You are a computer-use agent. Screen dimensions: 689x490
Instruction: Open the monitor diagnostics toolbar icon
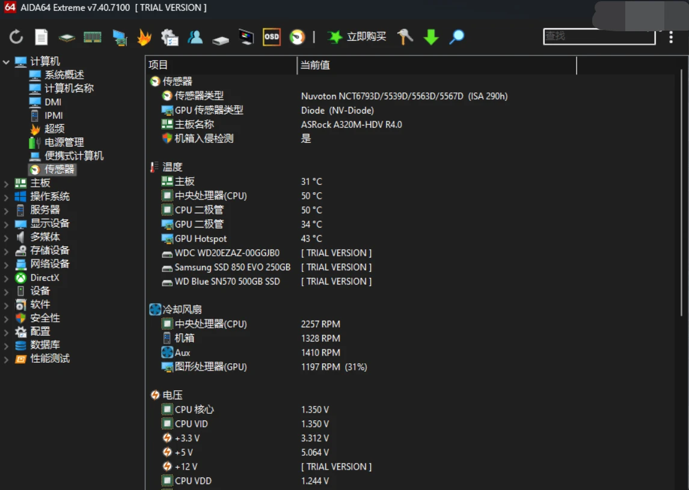point(246,37)
